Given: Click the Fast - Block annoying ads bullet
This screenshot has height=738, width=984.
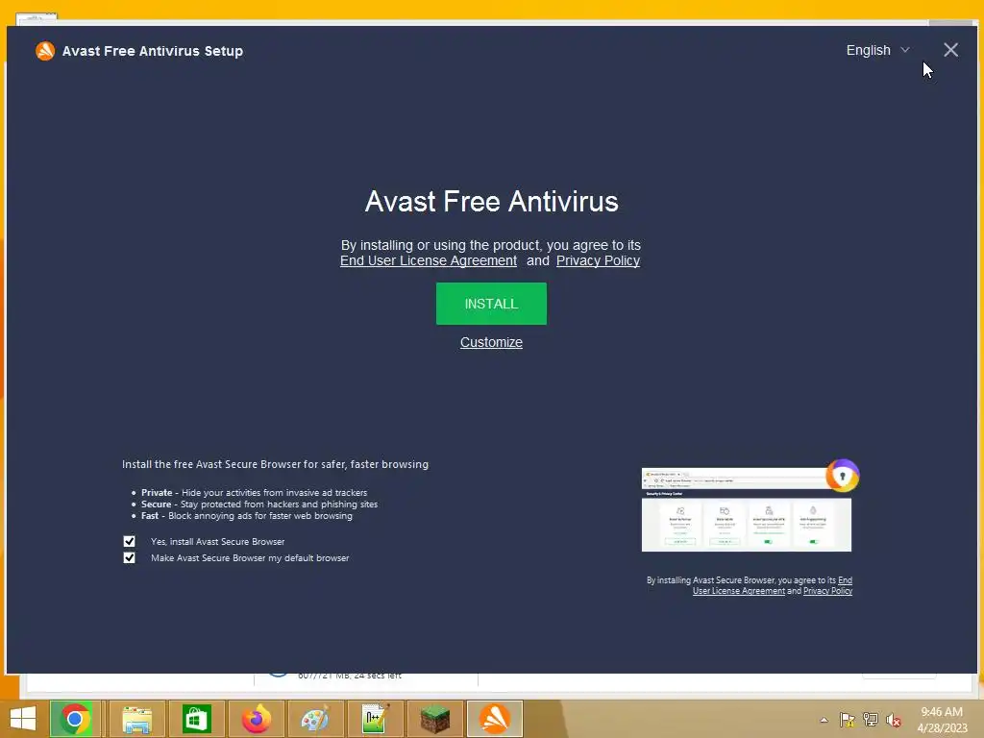Looking at the screenshot, I should [x=246, y=516].
